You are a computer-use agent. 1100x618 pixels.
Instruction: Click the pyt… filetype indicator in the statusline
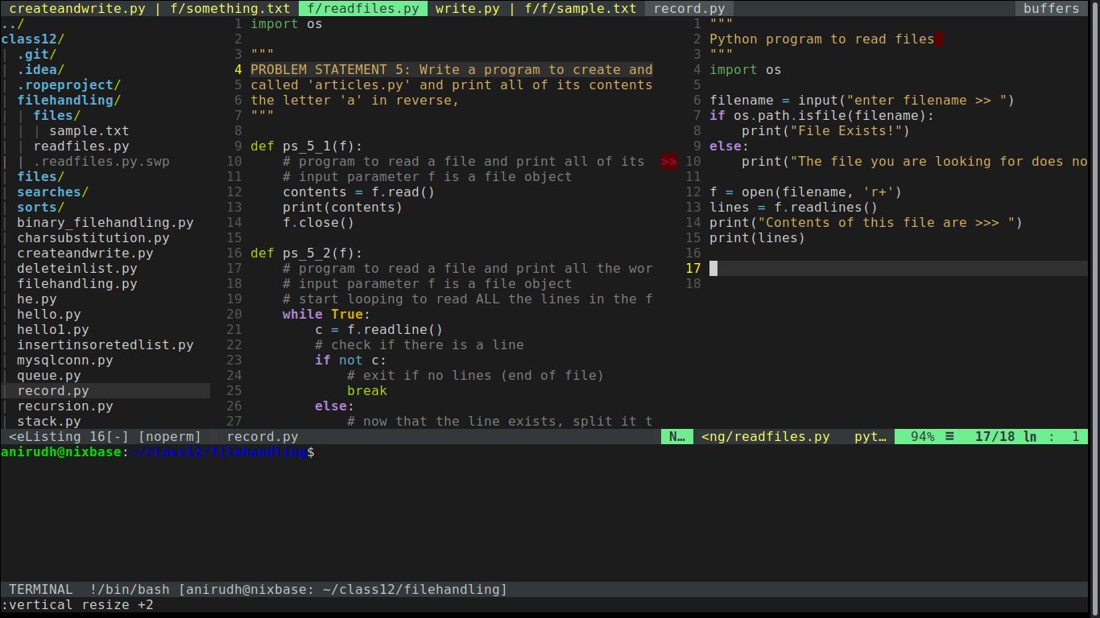point(869,436)
